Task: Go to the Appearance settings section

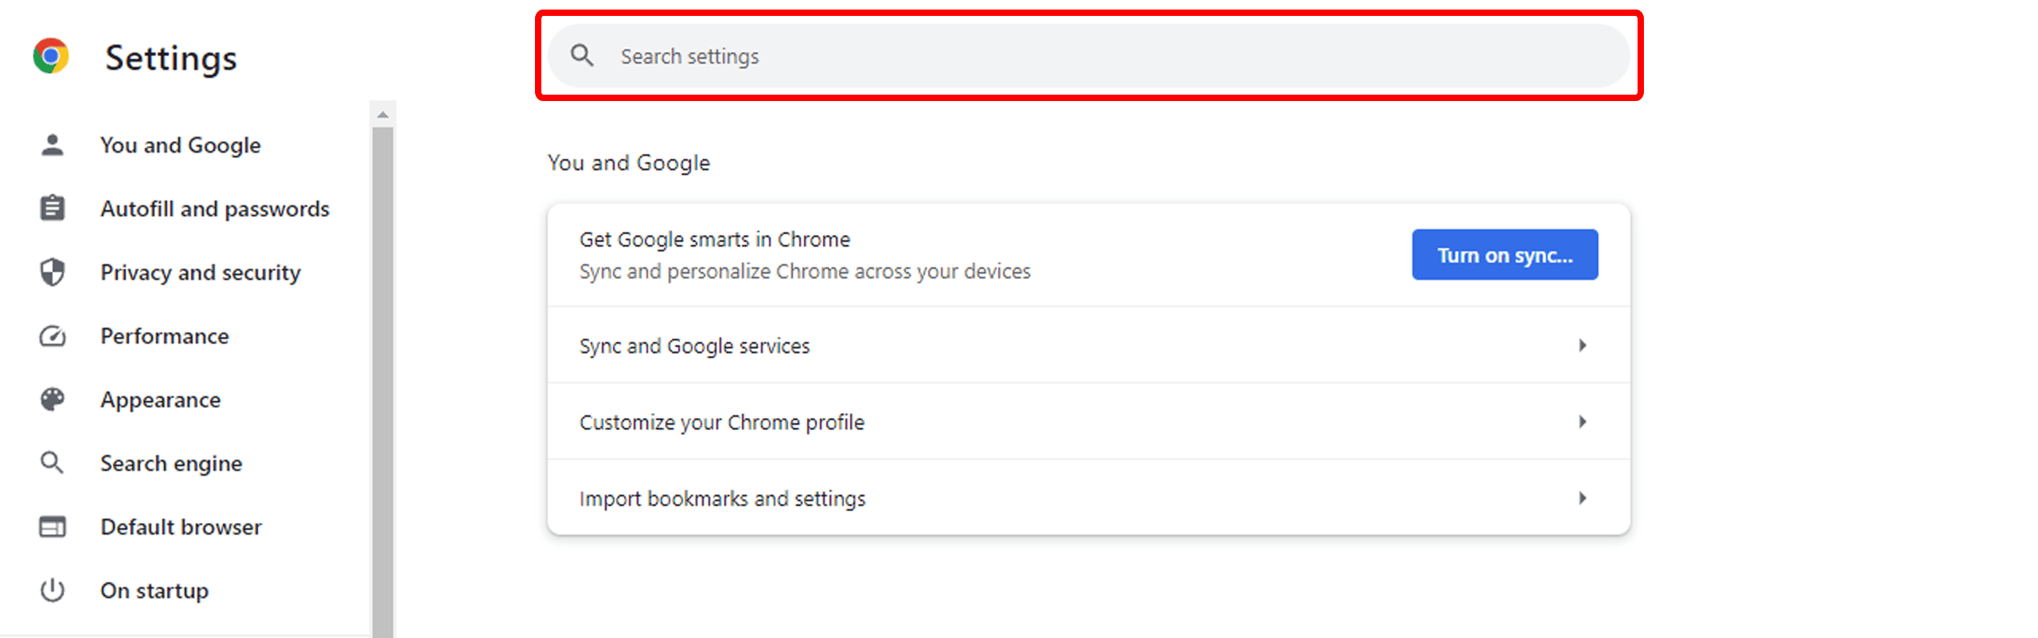Action: click(160, 399)
